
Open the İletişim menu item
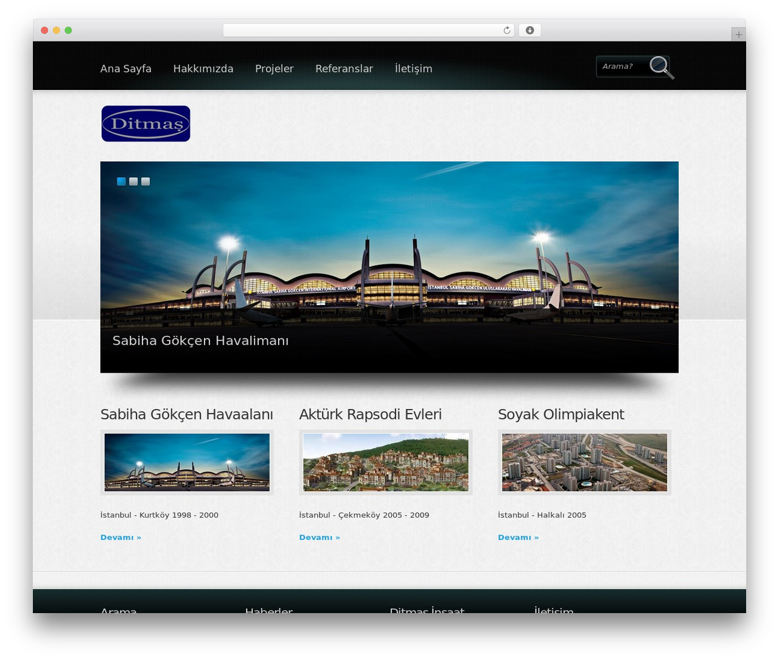[414, 69]
